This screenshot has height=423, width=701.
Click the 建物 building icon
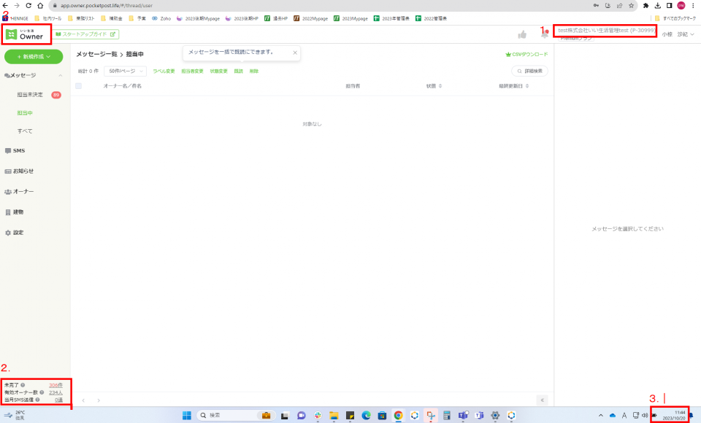click(x=7, y=212)
